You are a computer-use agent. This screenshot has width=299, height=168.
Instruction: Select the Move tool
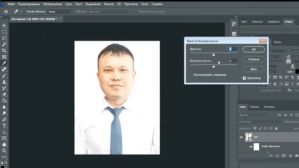coord(4,26)
